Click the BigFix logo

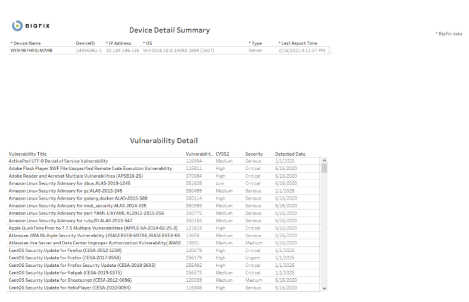[31, 26]
